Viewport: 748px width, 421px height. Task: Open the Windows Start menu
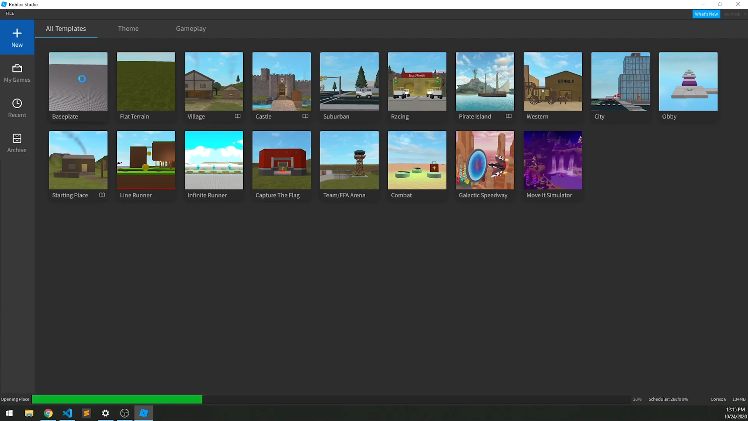click(x=9, y=413)
